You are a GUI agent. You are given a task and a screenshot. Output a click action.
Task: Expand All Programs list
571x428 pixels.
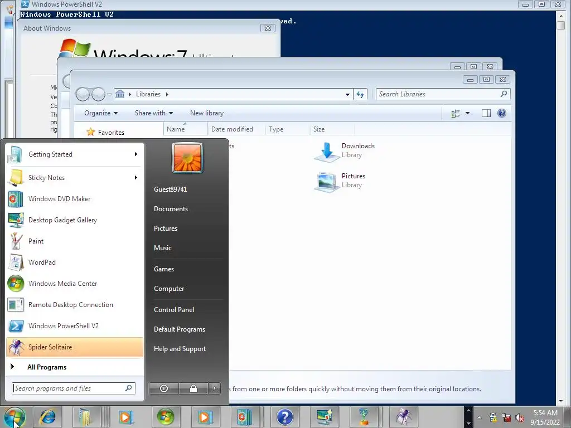coord(74,367)
